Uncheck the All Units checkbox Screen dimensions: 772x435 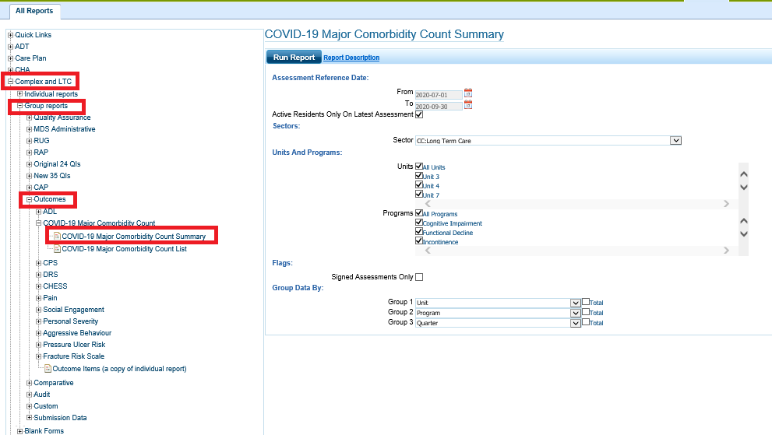[x=419, y=167]
